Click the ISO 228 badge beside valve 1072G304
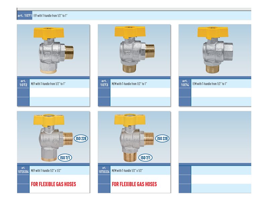 [x=81, y=138]
